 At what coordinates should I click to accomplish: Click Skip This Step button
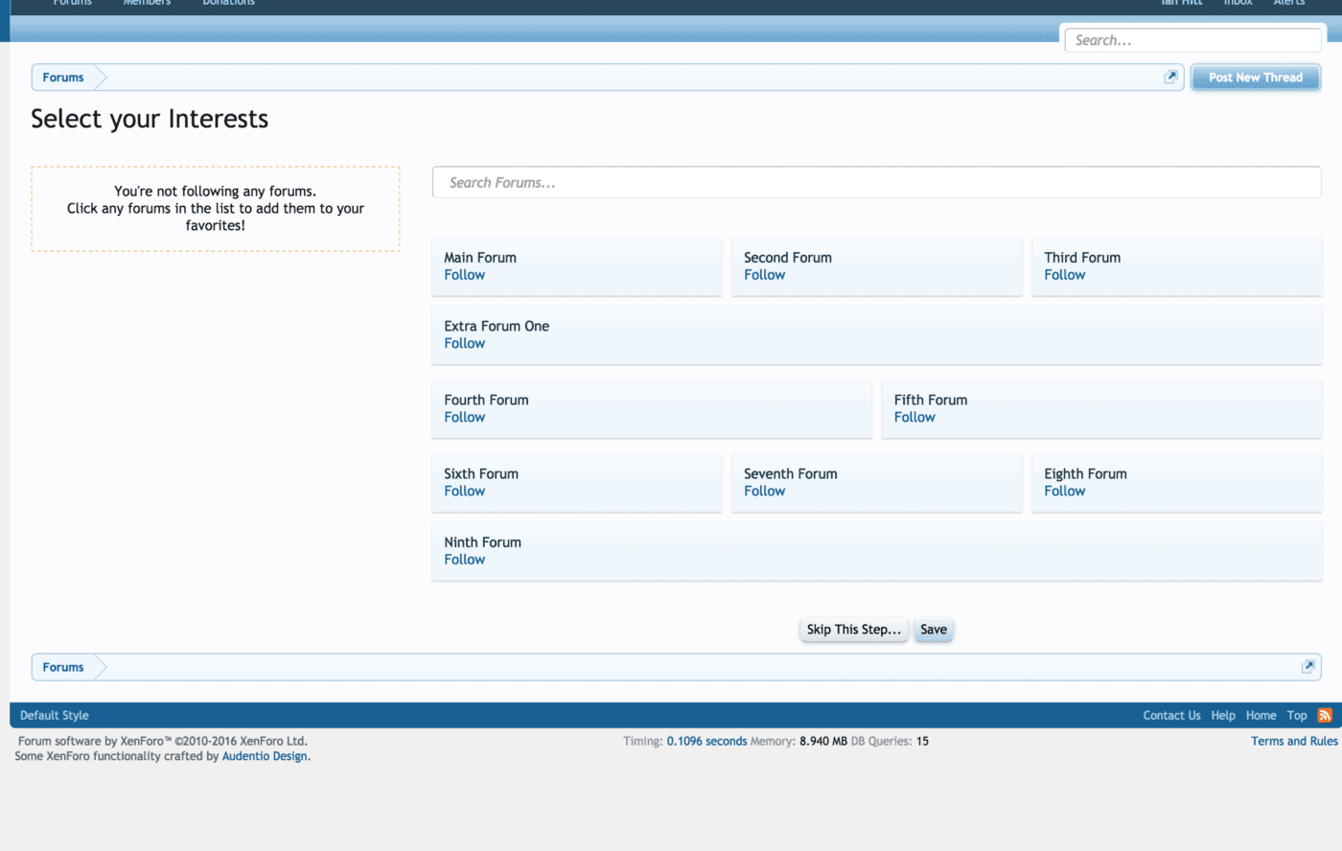(x=853, y=630)
